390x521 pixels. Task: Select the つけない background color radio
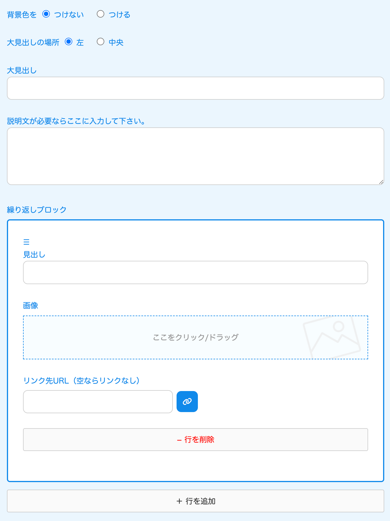pyautogui.click(x=46, y=14)
